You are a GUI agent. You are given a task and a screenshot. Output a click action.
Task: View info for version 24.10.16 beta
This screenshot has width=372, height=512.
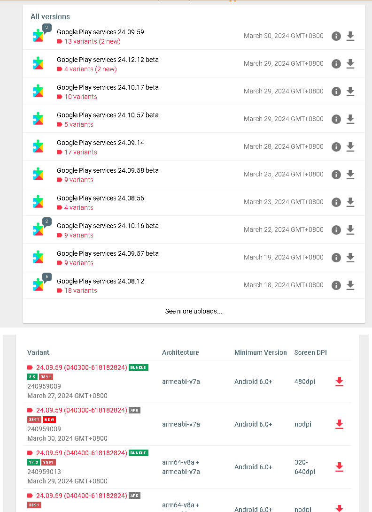click(336, 230)
